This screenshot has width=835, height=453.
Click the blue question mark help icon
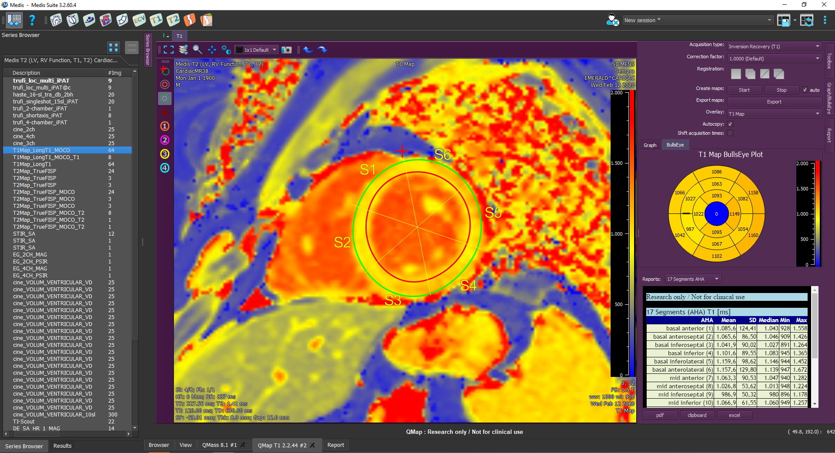32,20
